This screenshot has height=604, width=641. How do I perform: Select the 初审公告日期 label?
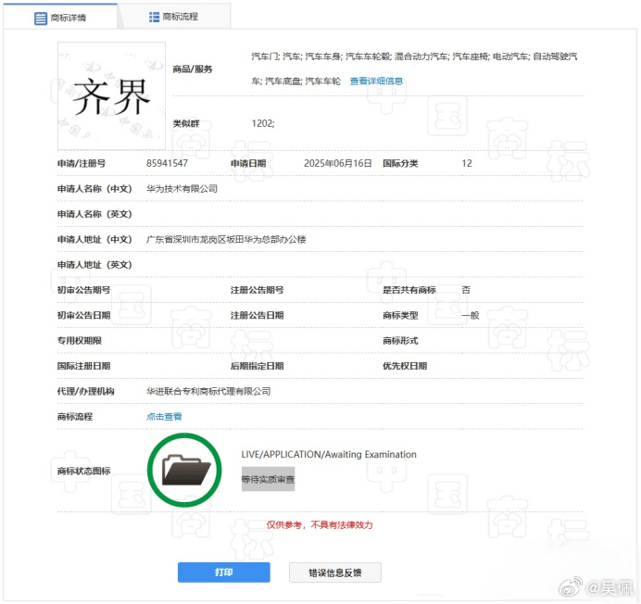pos(83,315)
